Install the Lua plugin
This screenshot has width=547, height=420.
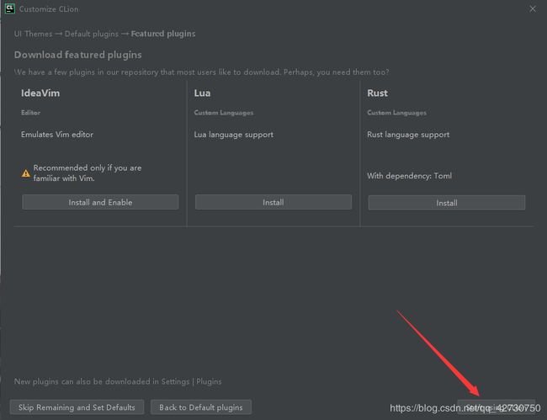click(273, 202)
